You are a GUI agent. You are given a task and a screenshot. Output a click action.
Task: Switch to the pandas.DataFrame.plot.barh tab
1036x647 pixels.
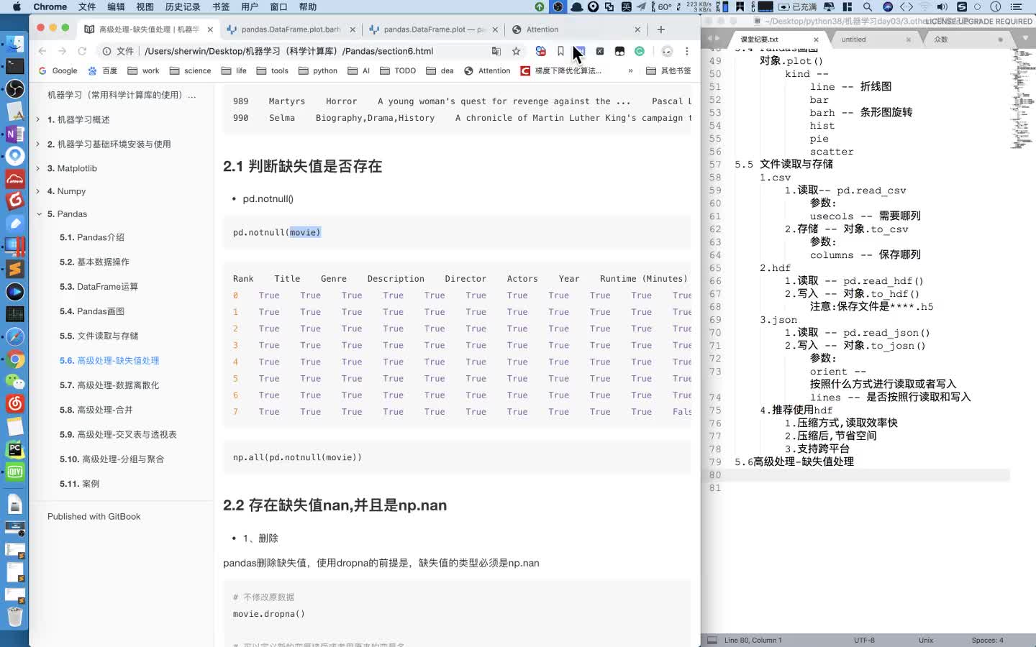pos(291,29)
